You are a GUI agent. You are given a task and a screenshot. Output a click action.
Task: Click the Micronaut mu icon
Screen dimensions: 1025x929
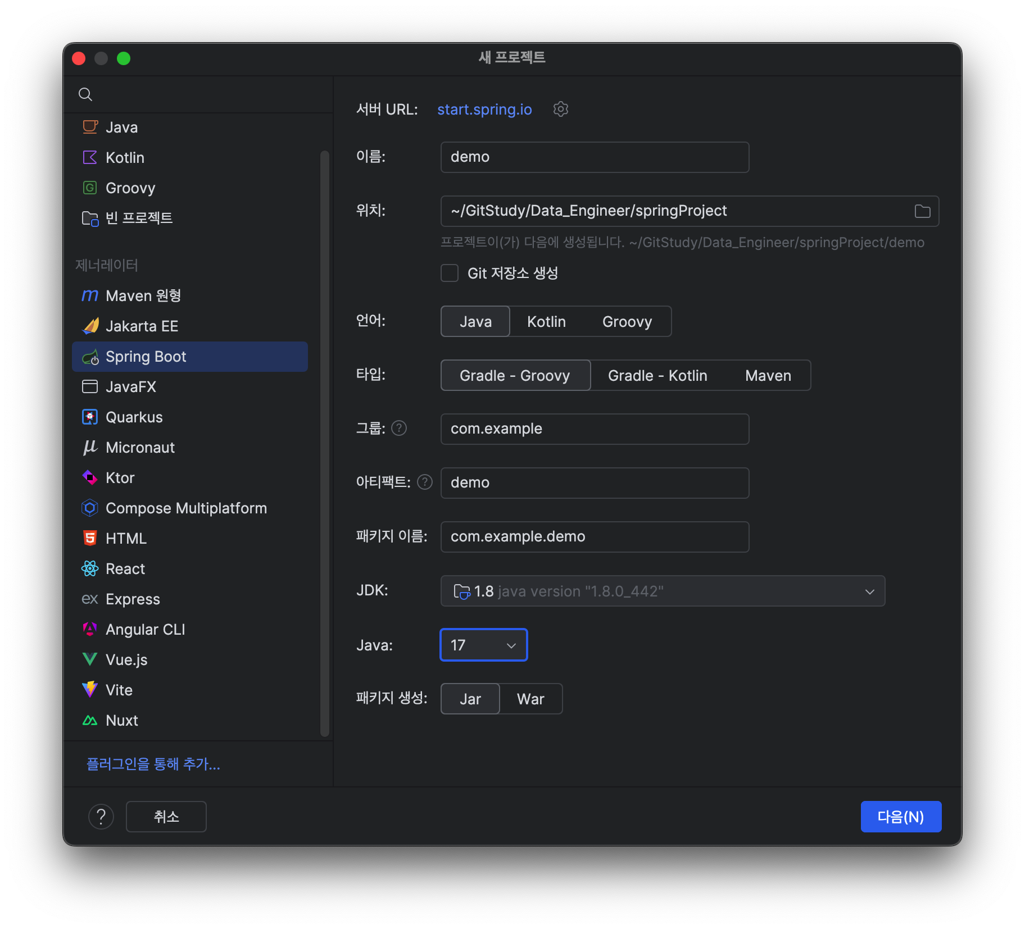coord(90,447)
